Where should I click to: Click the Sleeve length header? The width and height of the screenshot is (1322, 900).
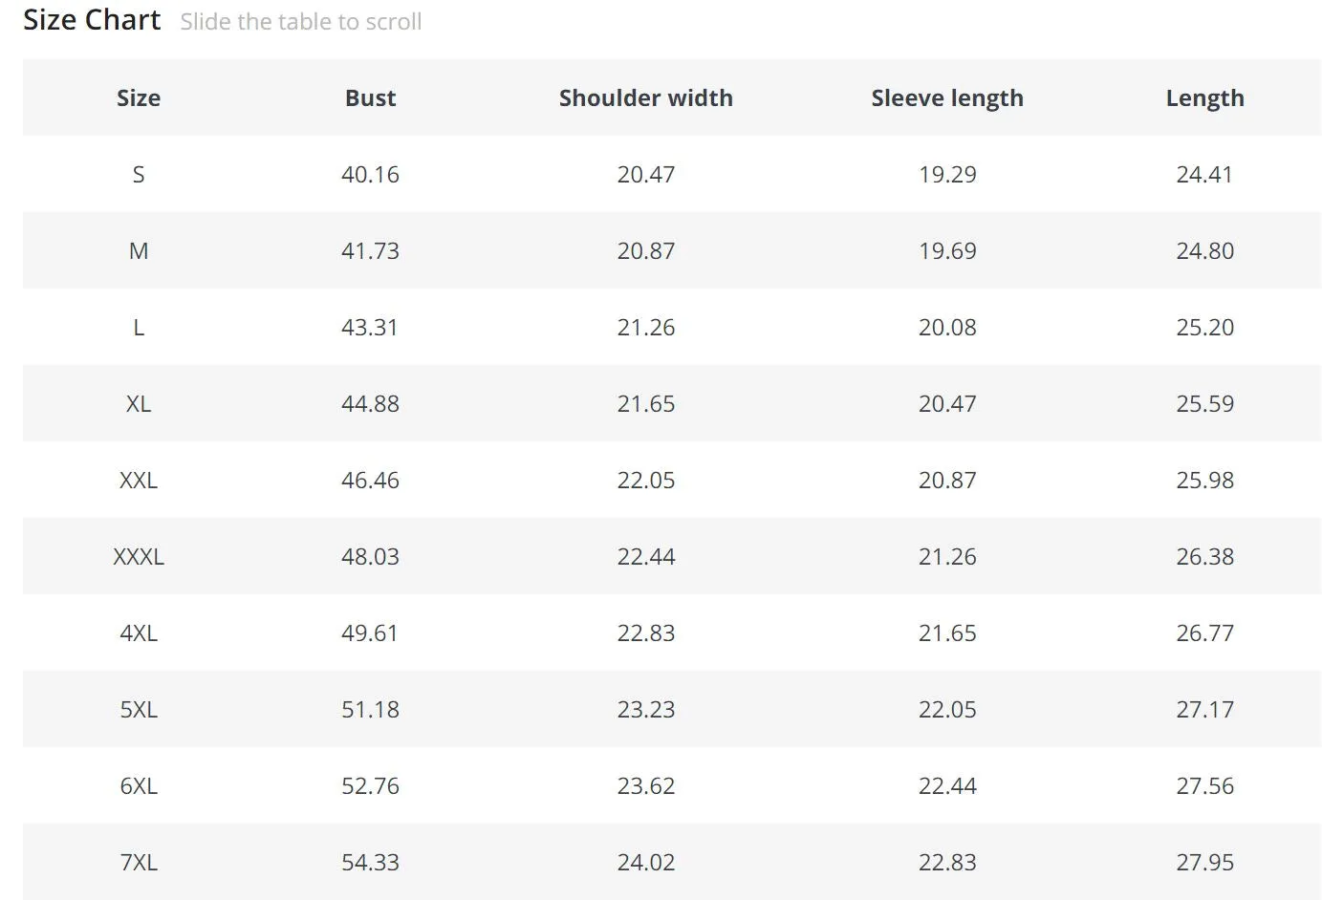(x=947, y=98)
